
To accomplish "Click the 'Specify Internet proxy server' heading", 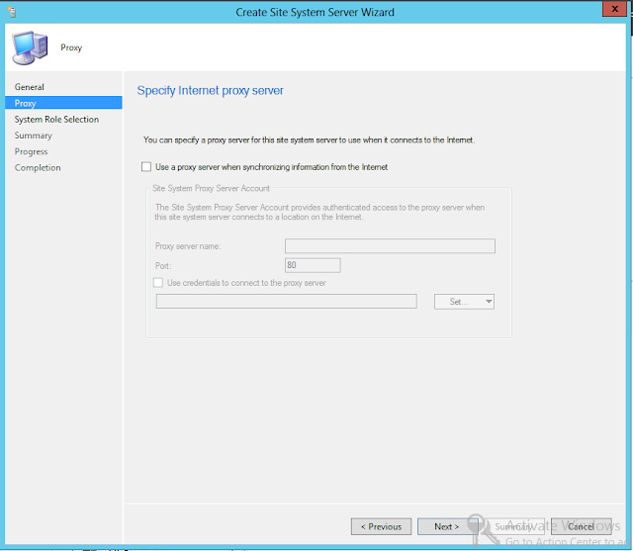I will coord(211,90).
